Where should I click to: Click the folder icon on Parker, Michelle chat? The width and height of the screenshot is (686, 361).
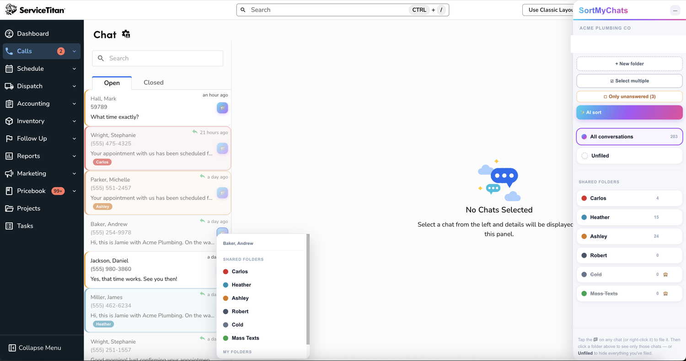222,193
